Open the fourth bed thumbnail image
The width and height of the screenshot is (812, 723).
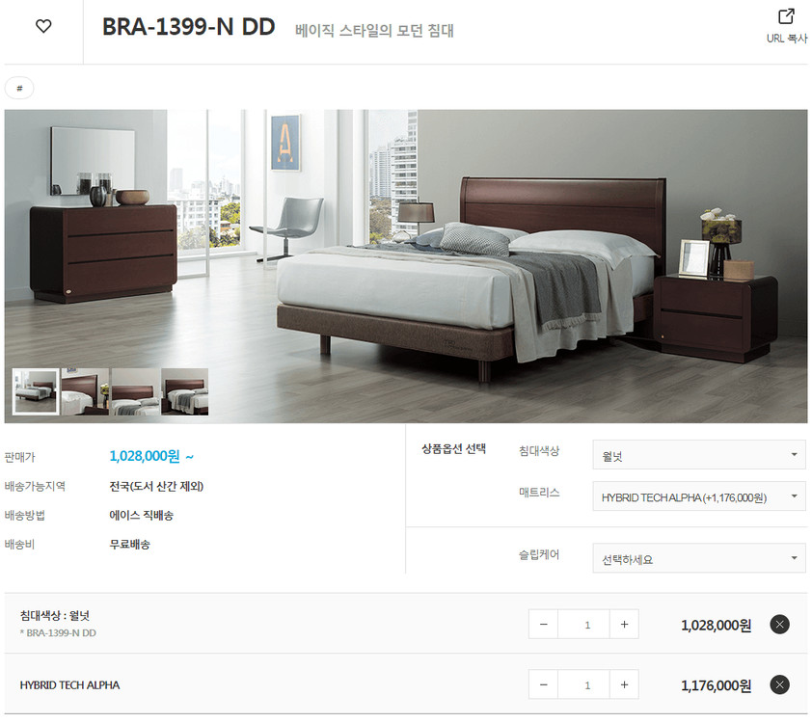coord(185,391)
